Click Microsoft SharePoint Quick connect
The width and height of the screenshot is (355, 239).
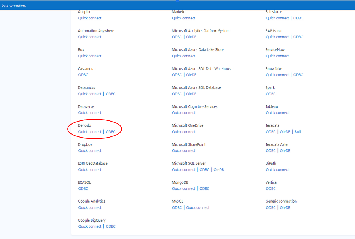[x=183, y=150]
